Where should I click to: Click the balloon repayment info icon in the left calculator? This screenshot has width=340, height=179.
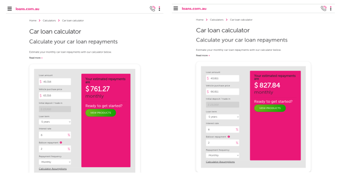click(x=61, y=142)
